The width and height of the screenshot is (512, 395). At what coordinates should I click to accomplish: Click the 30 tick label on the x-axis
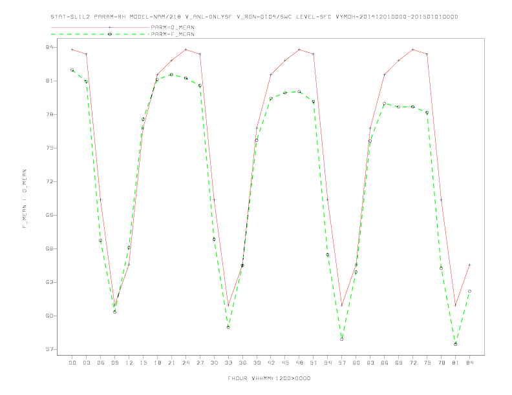click(x=214, y=363)
